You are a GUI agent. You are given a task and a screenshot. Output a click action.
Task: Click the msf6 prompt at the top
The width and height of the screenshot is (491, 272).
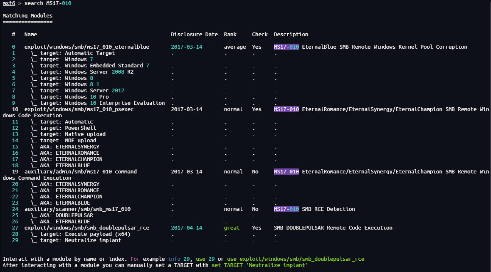(9, 3)
